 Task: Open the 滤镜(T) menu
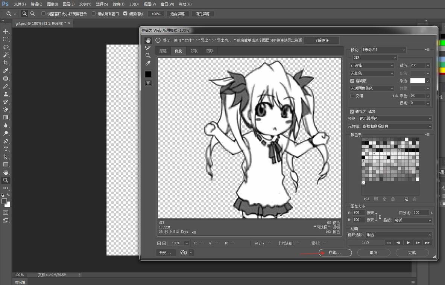118,4
